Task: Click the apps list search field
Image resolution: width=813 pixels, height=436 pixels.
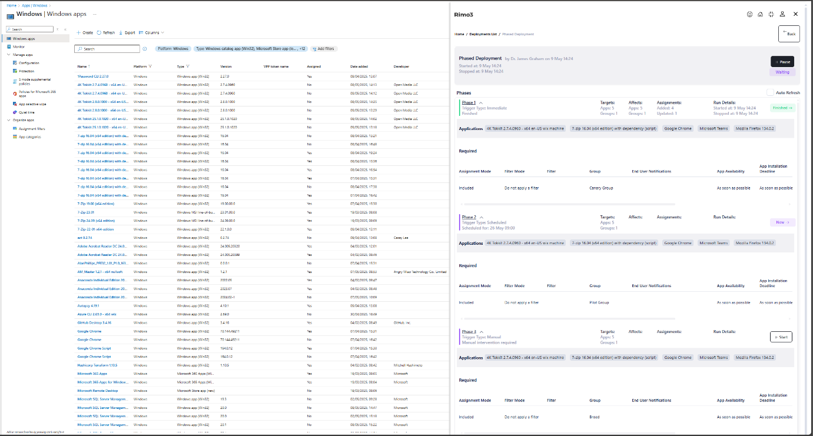Action: click(x=109, y=49)
